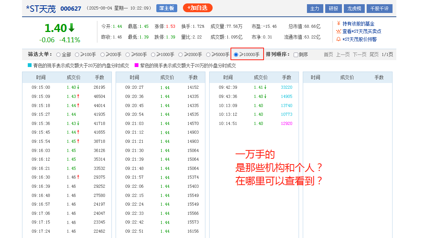Click volume 10773 at 10:13:12

287,114
